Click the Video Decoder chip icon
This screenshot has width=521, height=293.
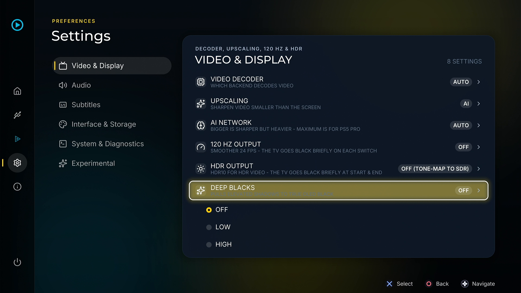click(x=201, y=82)
